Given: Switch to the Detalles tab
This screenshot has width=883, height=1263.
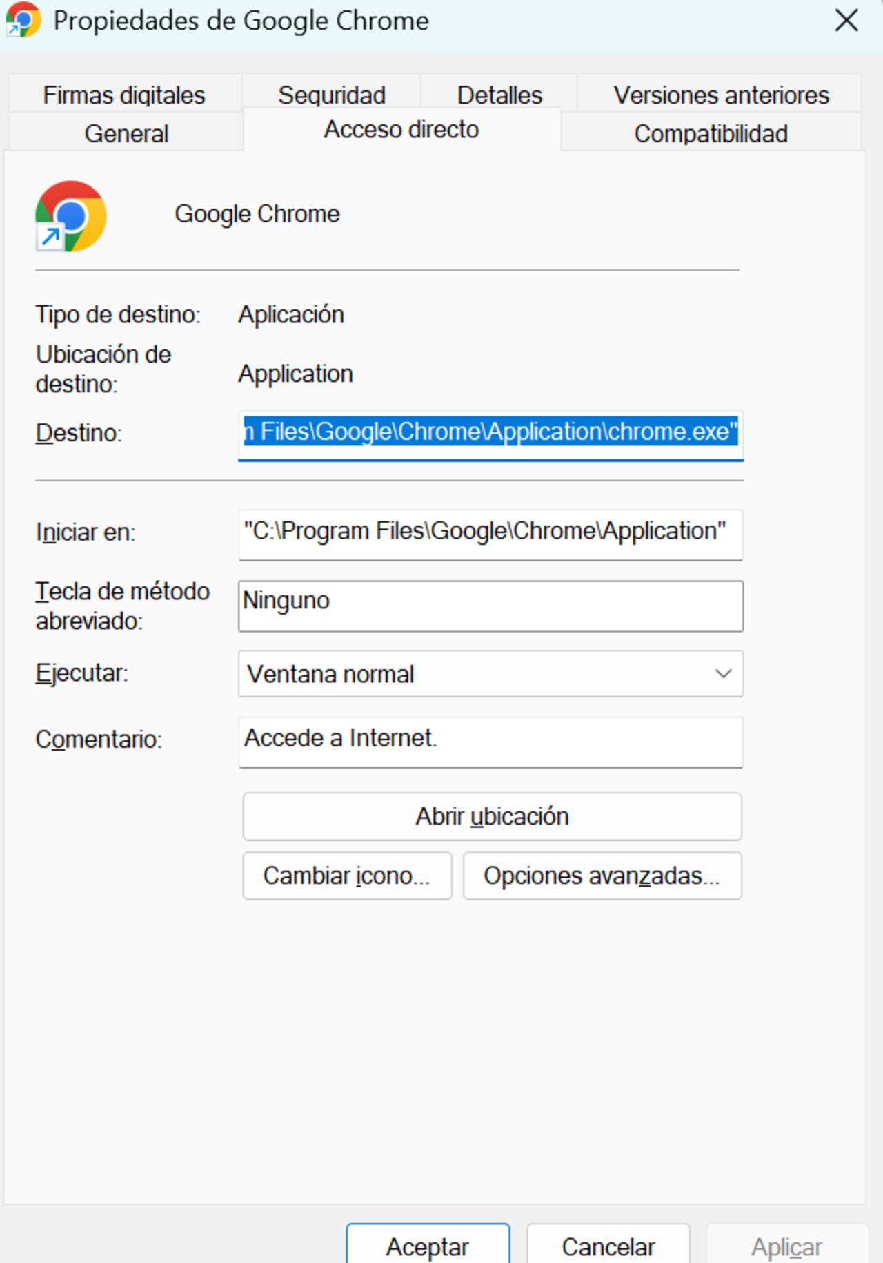Looking at the screenshot, I should click(x=498, y=95).
